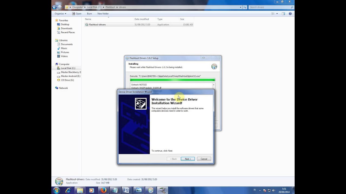Open Action Center flag tray icon
Viewport: 346px width, 194px height.
(x=265, y=190)
